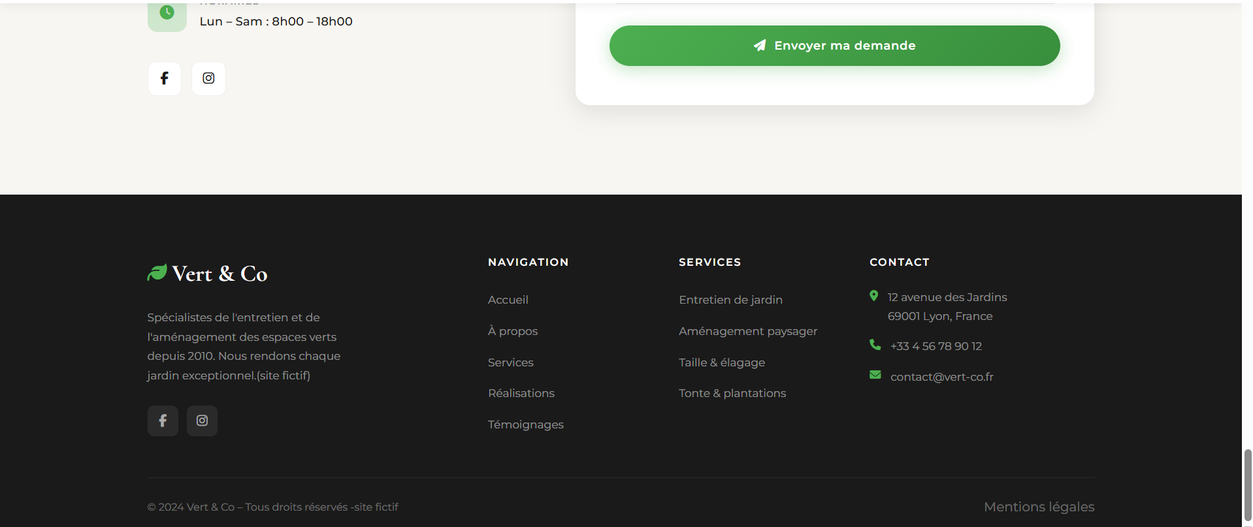Click the CONTACT footer heading
Image resolution: width=1253 pixels, height=527 pixels.
900,262
